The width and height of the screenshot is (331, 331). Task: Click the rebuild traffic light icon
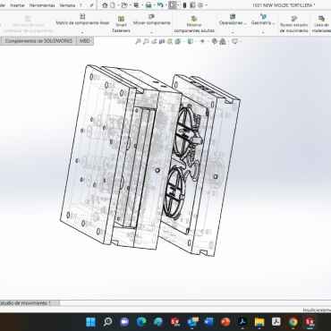pos(184,5)
